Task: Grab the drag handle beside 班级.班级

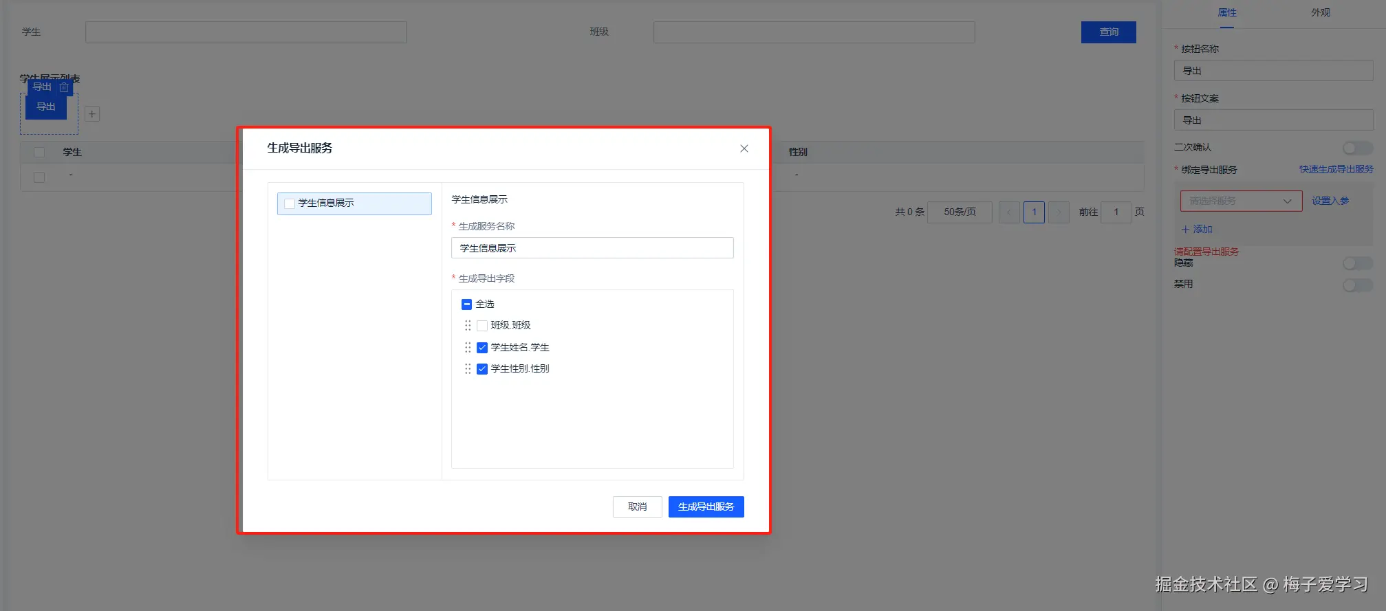Action: (x=468, y=326)
